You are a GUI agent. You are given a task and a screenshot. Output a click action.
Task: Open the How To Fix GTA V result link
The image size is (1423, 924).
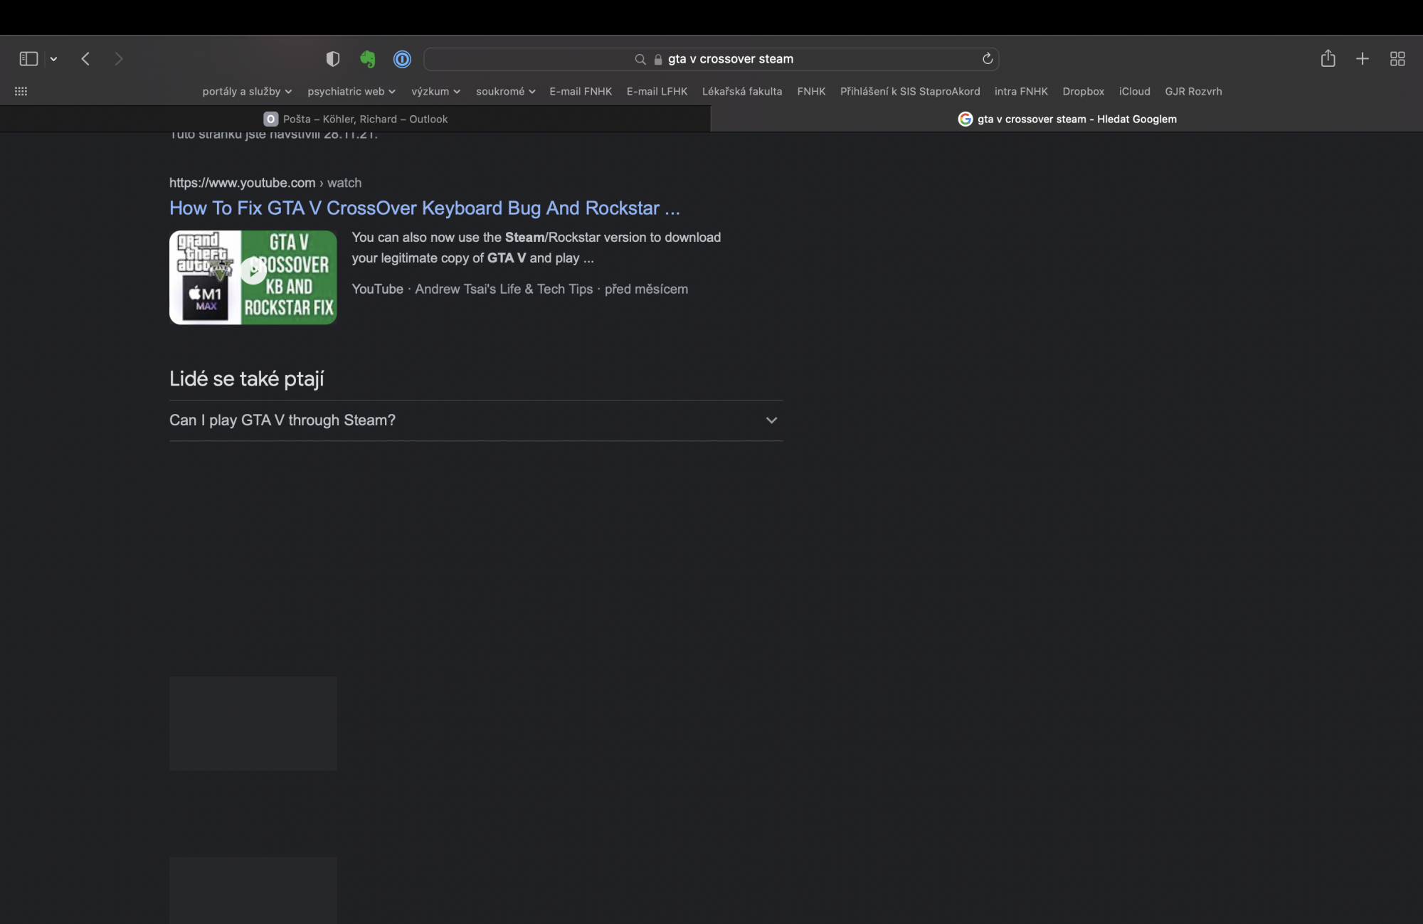(x=424, y=208)
